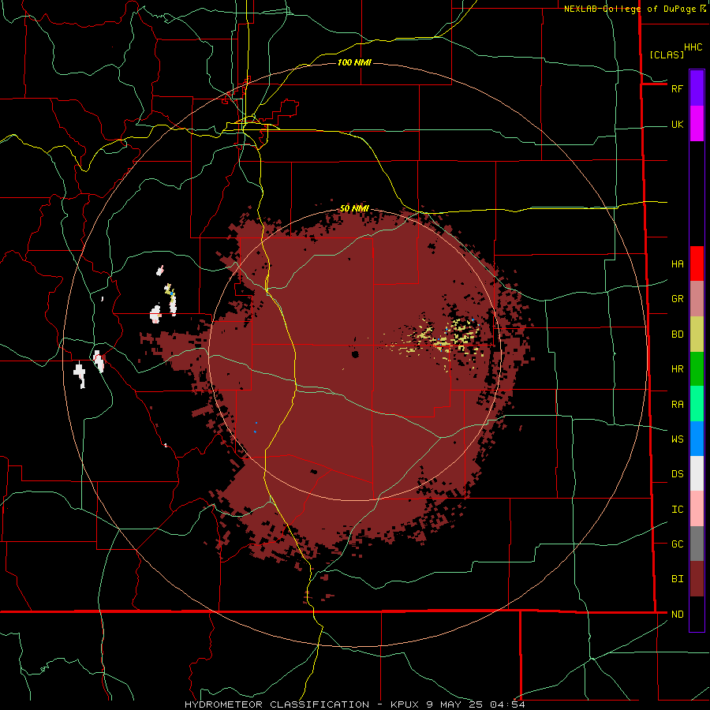
Task: Click the 100 NMI range ring label
Action: coord(354,62)
